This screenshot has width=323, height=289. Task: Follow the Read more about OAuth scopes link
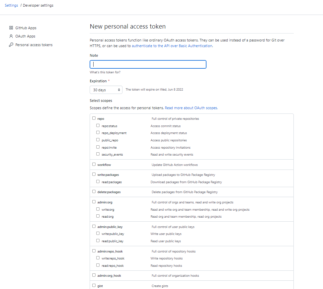[x=191, y=108]
